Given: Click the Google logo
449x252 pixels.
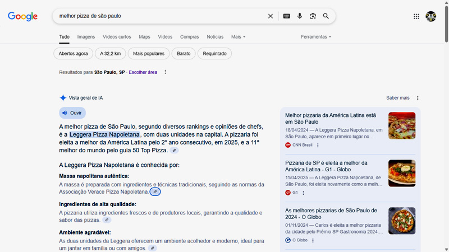Looking at the screenshot, I should (x=22, y=16).
